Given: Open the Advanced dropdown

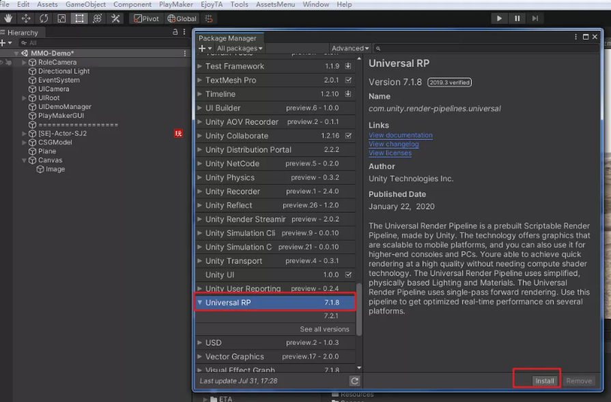Looking at the screenshot, I should (350, 48).
